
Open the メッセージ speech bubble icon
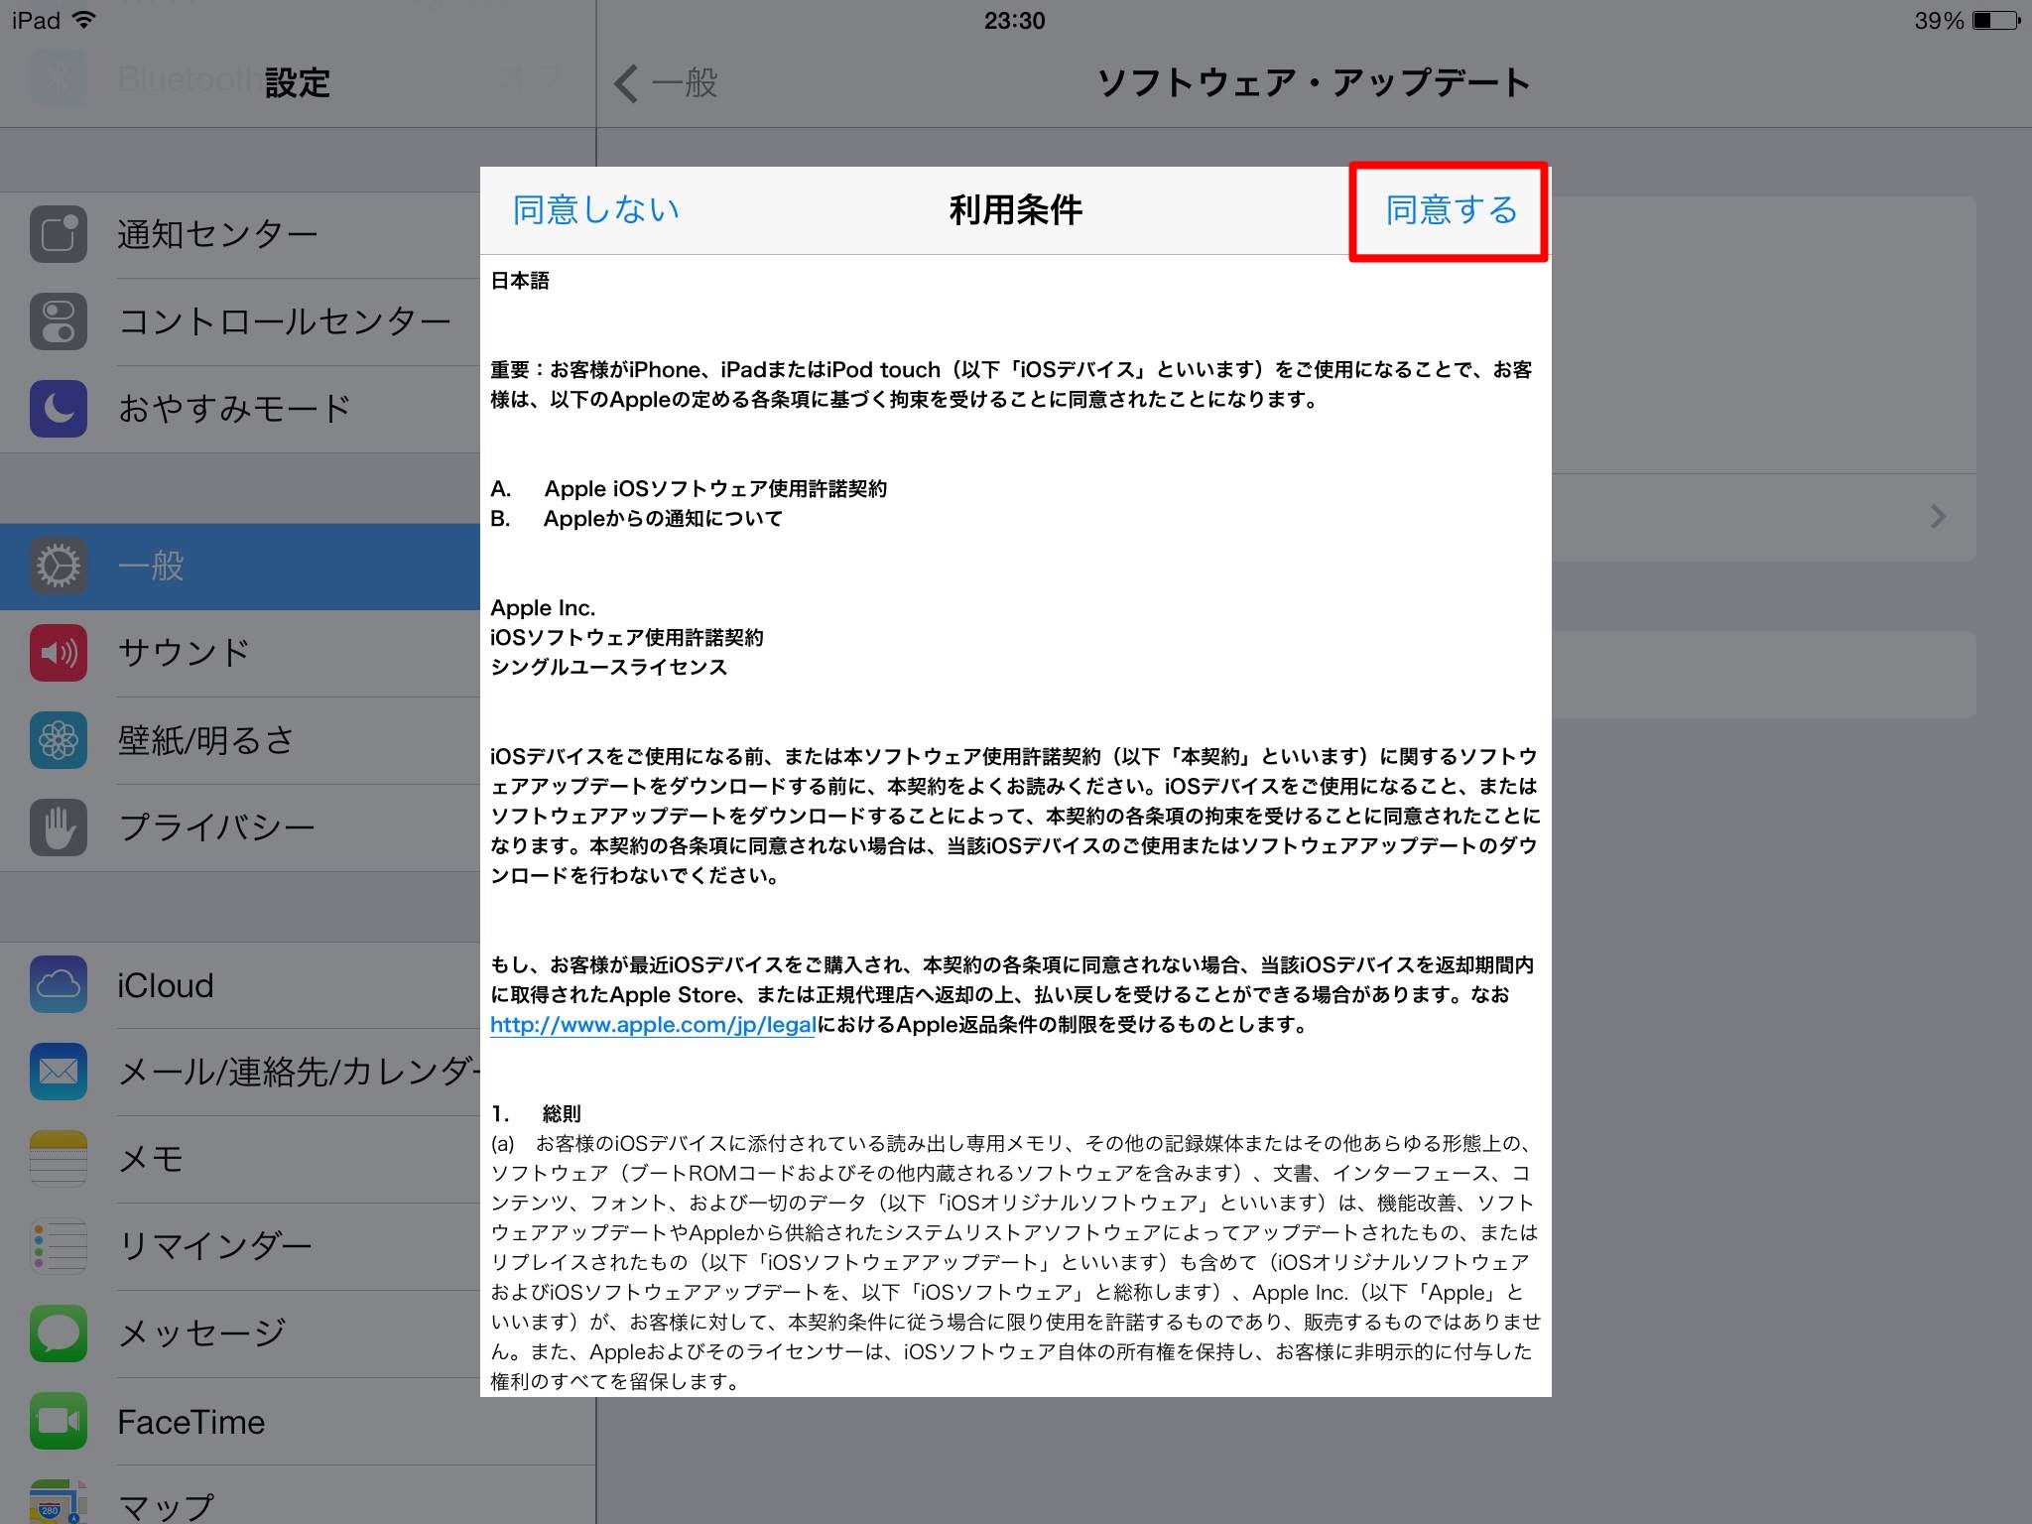[59, 1333]
